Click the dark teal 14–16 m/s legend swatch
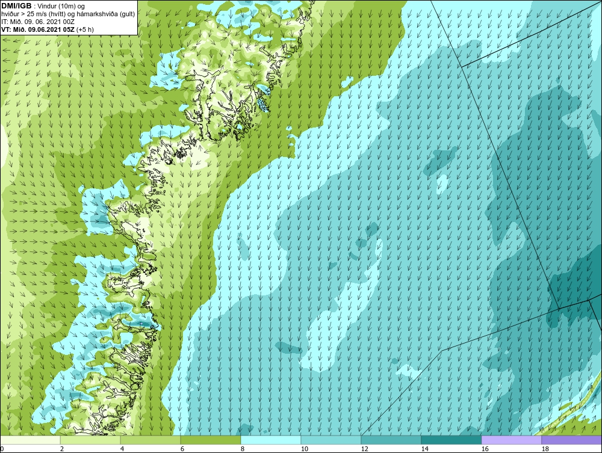Image resolution: width=602 pixels, height=453 pixels. [451, 440]
